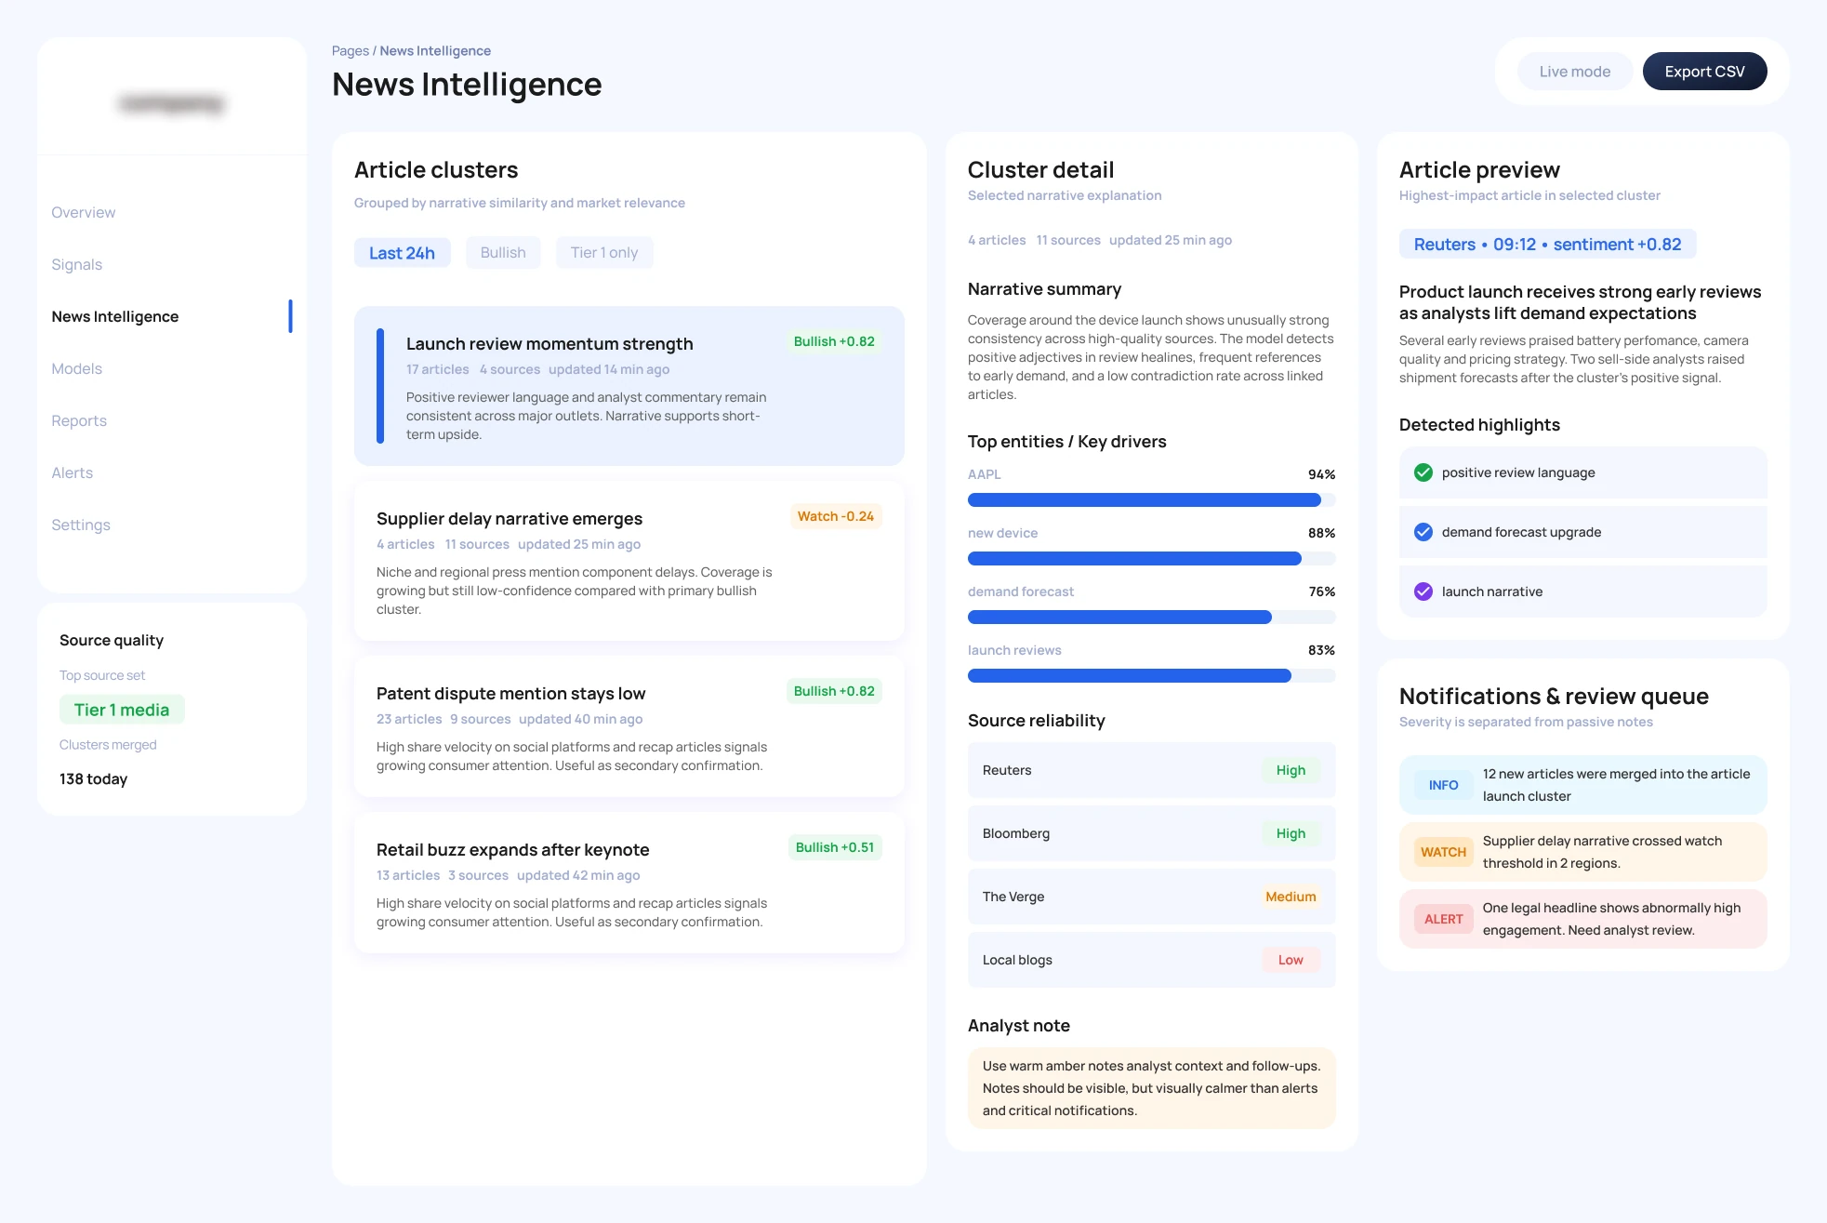Open the ALERT notification about legal headline
The image size is (1827, 1223).
[x=1582, y=919]
